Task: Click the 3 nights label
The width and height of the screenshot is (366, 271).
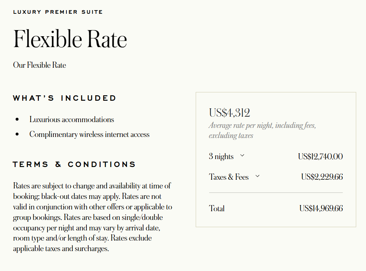Action: [221, 156]
